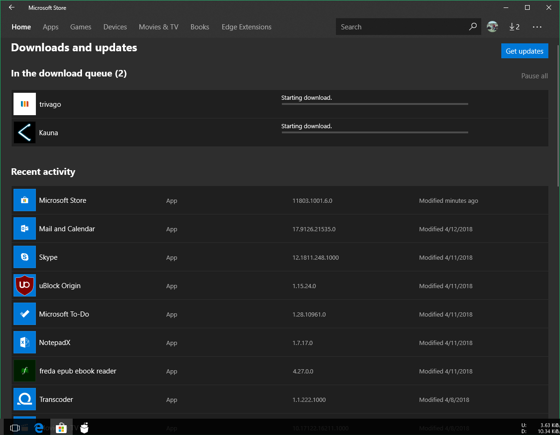This screenshot has width=560, height=435.
Task: Click the Skype app icon
Action: tap(25, 257)
